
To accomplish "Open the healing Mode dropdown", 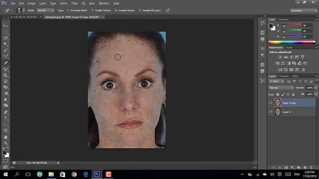I will coord(45,10).
